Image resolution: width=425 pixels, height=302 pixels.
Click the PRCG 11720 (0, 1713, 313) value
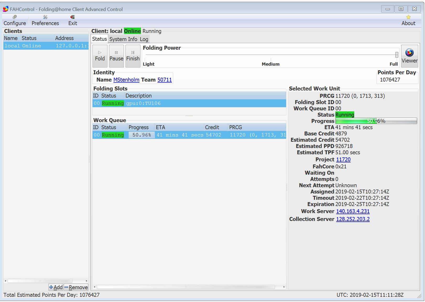[x=360, y=96]
